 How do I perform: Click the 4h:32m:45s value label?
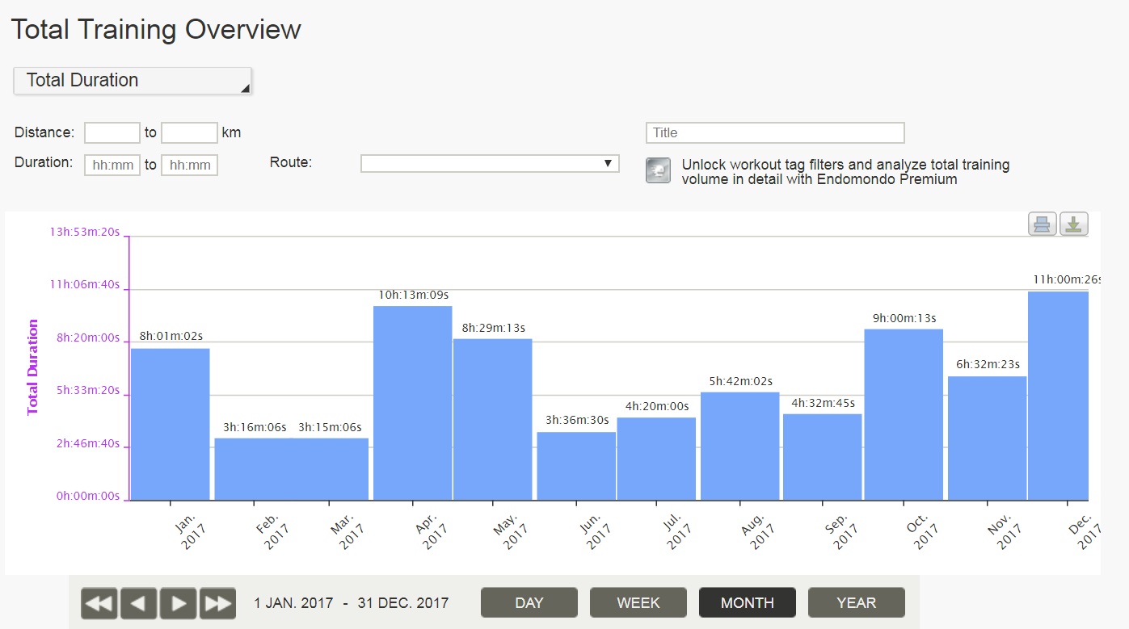(823, 403)
